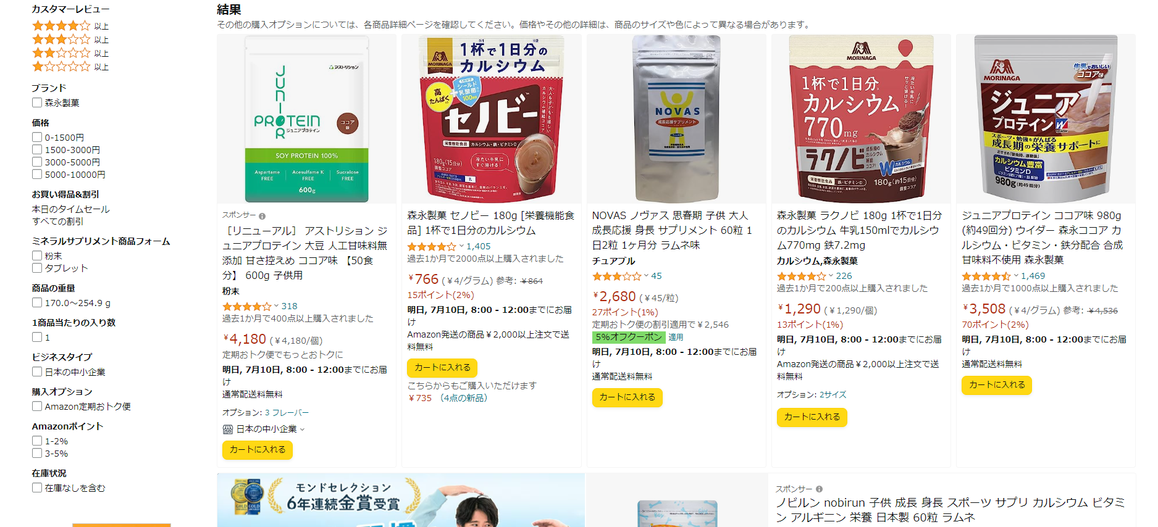Image resolution: width=1158 pixels, height=527 pixels.
Task: Open ラクノビ 2サイズ options link
Action: (x=833, y=394)
